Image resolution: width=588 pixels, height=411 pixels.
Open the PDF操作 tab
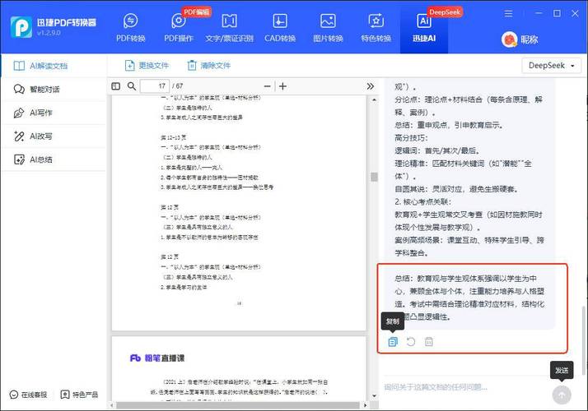(179, 28)
